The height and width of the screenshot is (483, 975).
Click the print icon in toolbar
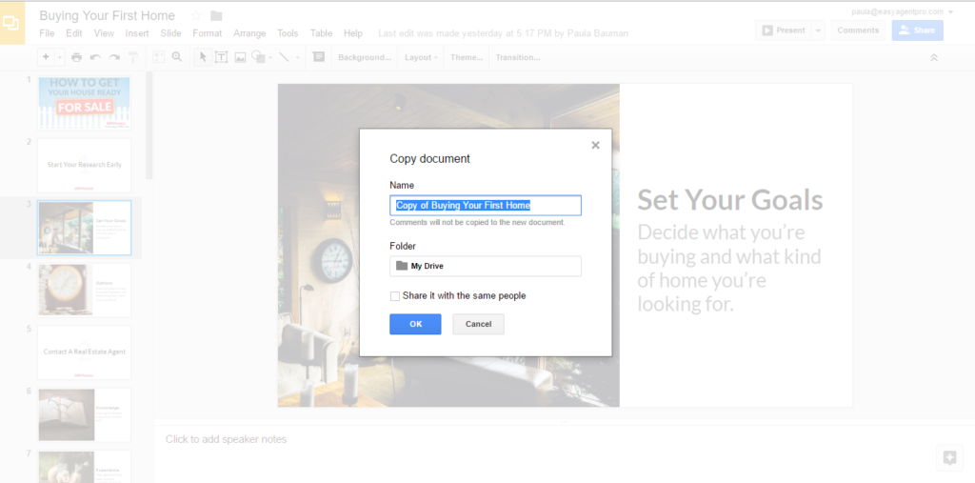click(76, 57)
